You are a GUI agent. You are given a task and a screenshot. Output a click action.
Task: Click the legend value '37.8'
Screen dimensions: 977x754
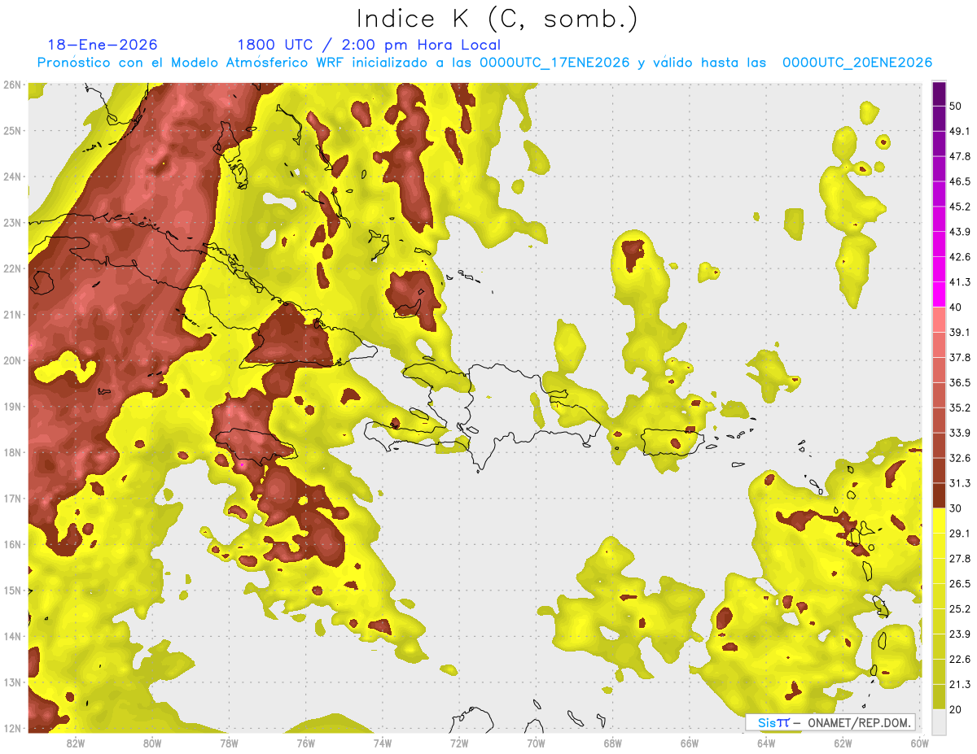pyautogui.click(x=960, y=357)
